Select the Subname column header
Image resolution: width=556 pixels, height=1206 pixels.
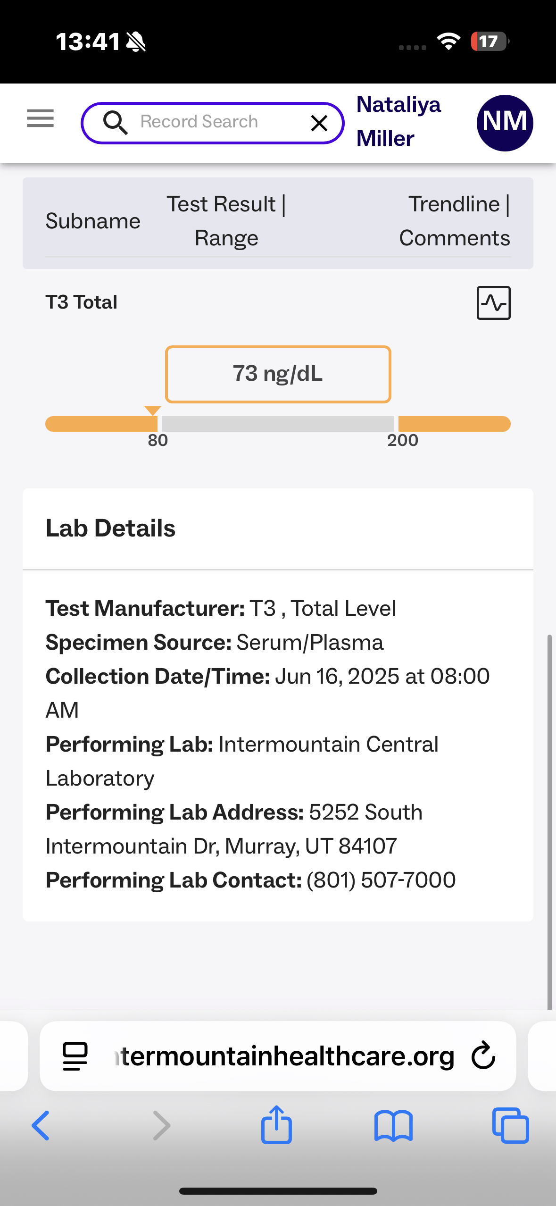[93, 221]
